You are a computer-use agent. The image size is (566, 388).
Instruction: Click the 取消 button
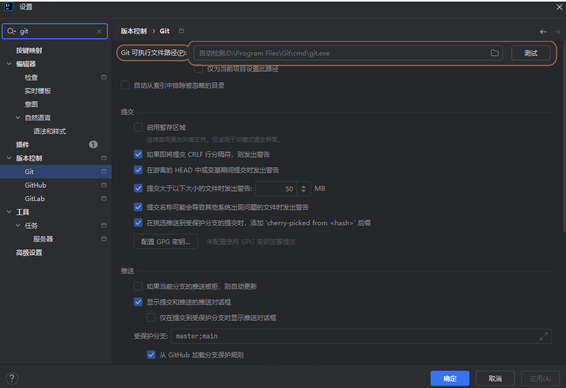click(x=495, y=378)
